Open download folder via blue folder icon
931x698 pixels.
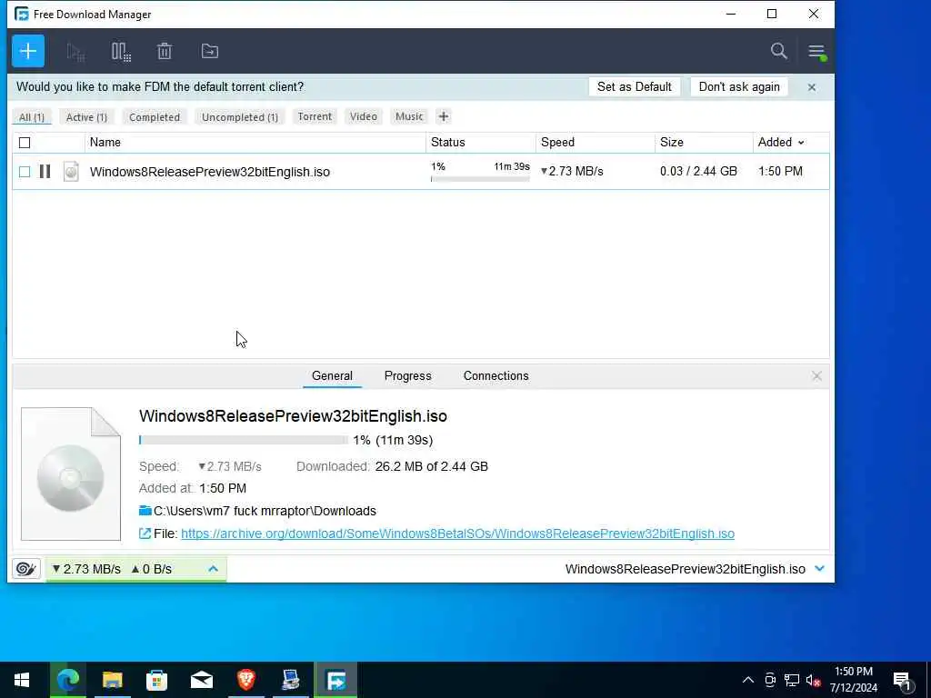tap(145, 511)
